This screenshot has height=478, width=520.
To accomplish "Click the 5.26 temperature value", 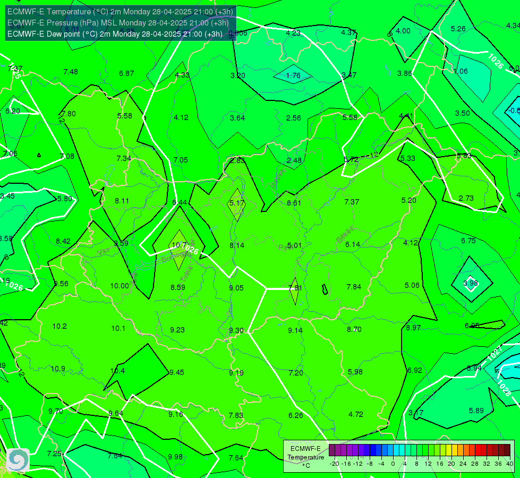I will pyautogui.click(x=458, y=29).
